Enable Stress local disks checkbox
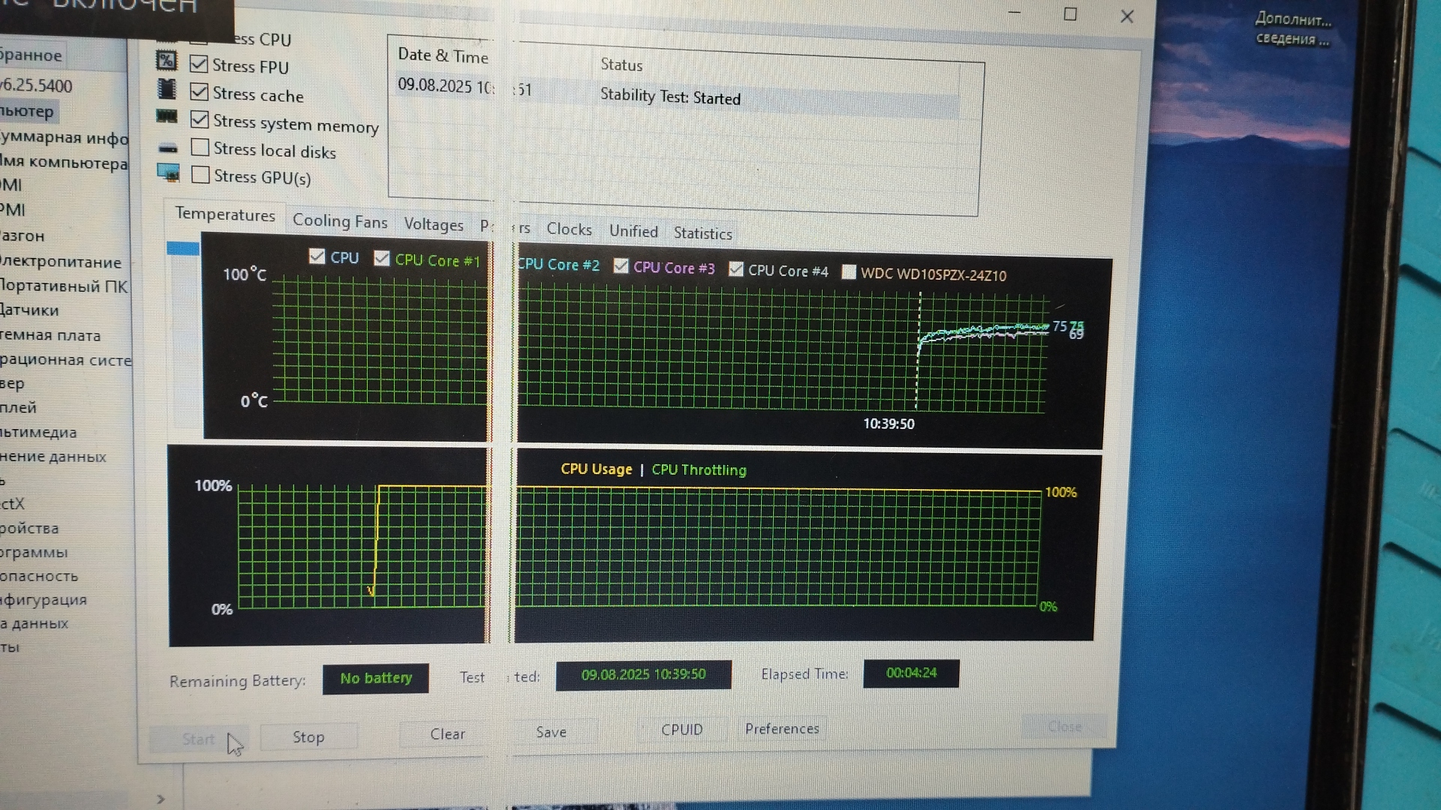1441x810 pixels. [200, 147]
